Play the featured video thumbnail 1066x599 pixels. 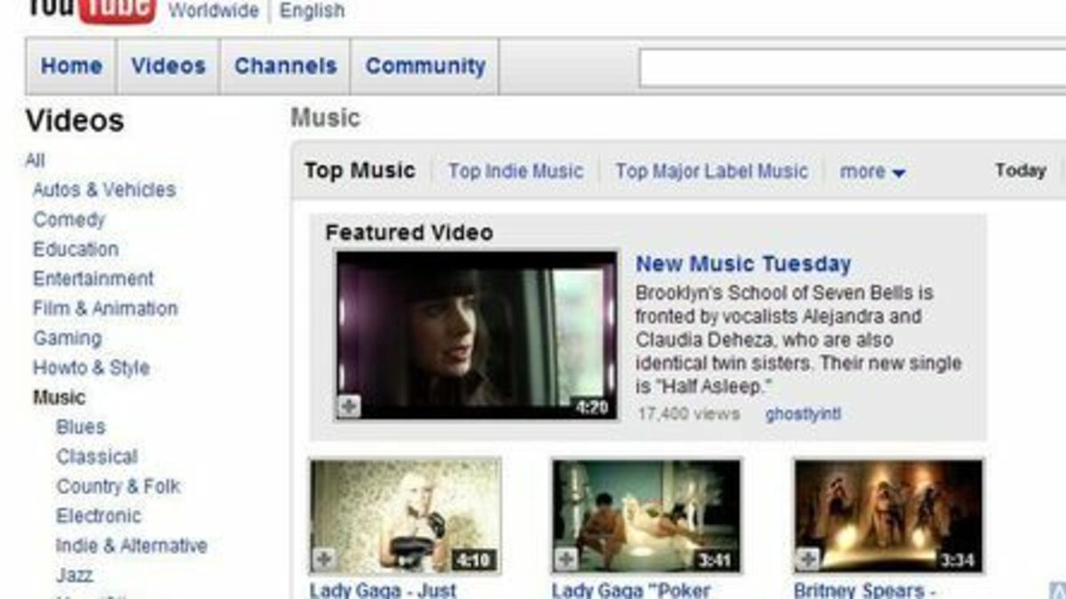pyautogui.click(x=476, y=335)
